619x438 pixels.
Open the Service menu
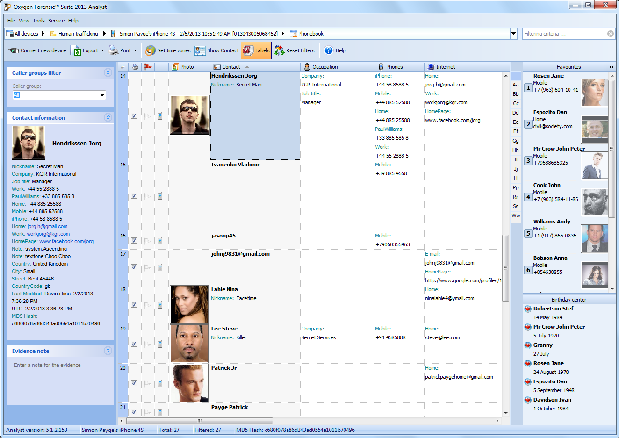pos(56,21)
